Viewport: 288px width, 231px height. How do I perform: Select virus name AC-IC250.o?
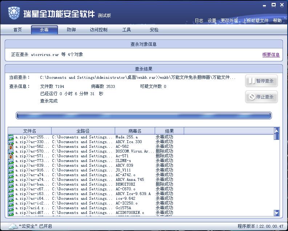pyautogui.click(x=126, y=203)
